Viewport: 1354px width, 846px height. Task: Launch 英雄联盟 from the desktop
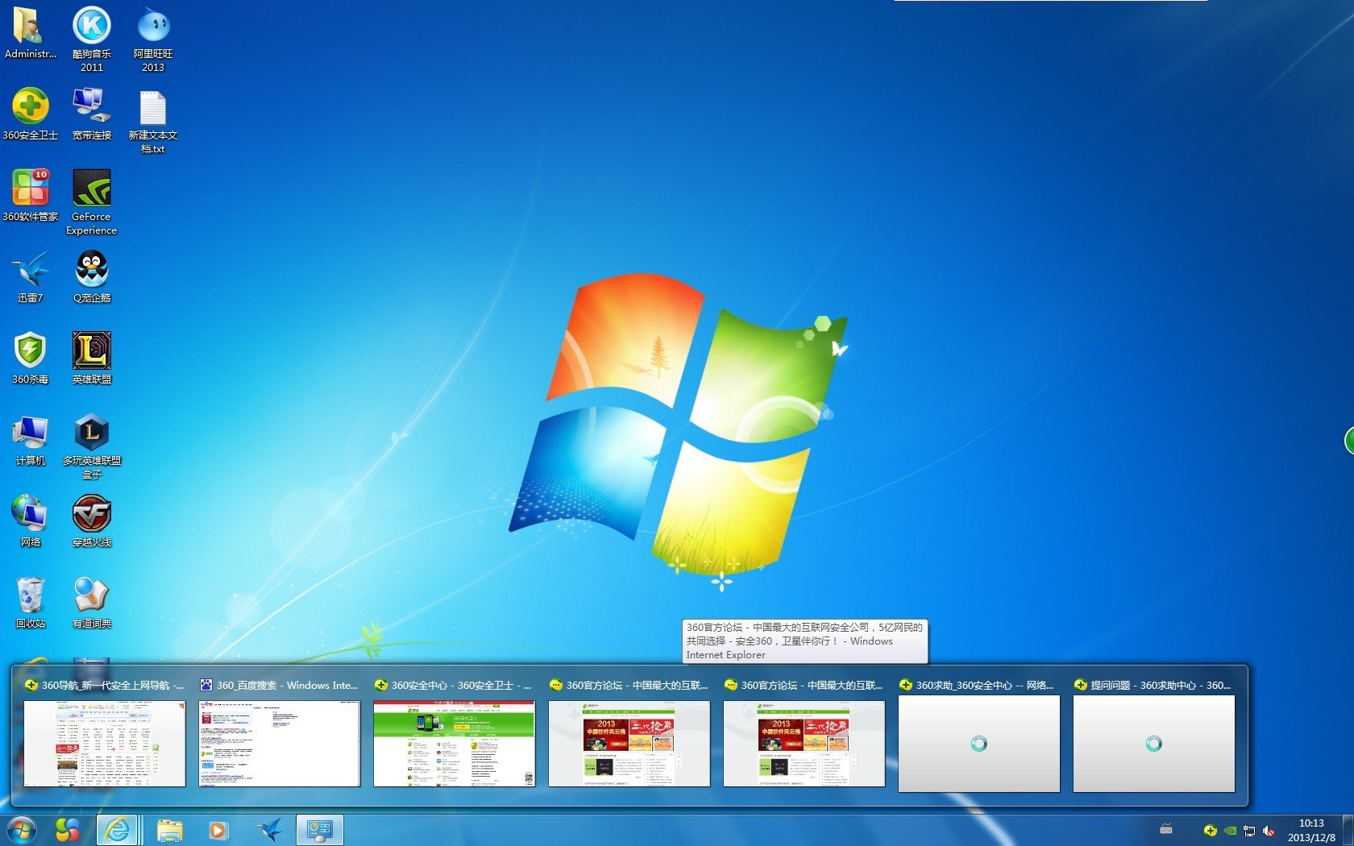click(x=91, y=351)
